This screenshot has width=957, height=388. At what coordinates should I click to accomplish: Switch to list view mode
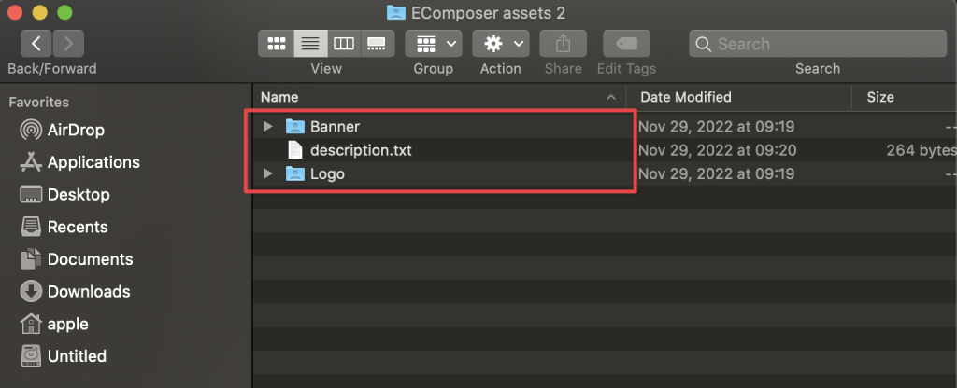point(310,44)
